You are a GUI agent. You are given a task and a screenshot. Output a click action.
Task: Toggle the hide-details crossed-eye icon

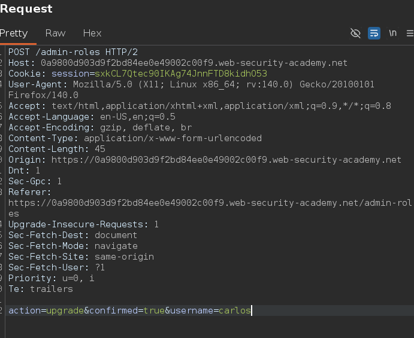click(x=355, y=34)
